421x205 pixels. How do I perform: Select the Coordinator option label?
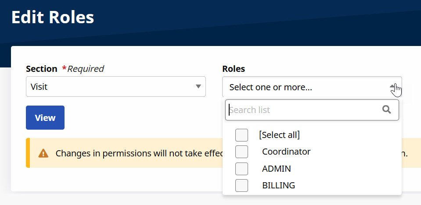pos(286,152)
